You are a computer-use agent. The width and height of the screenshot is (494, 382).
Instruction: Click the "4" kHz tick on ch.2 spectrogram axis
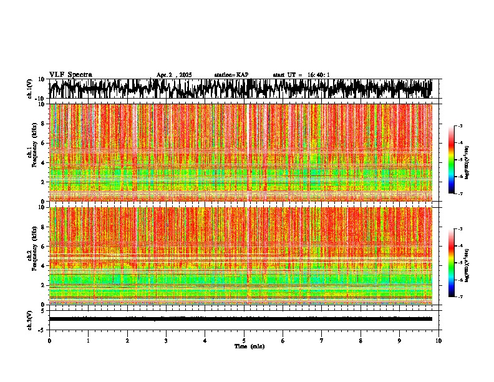coord(44,266)
